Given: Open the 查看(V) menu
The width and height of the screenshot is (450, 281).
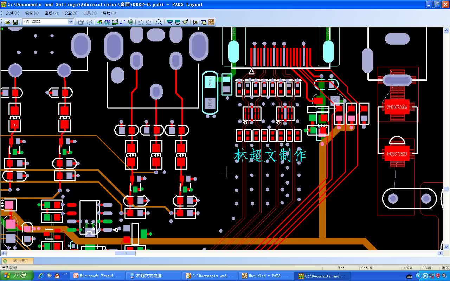Looking at the screenshot, I should 51,13.
